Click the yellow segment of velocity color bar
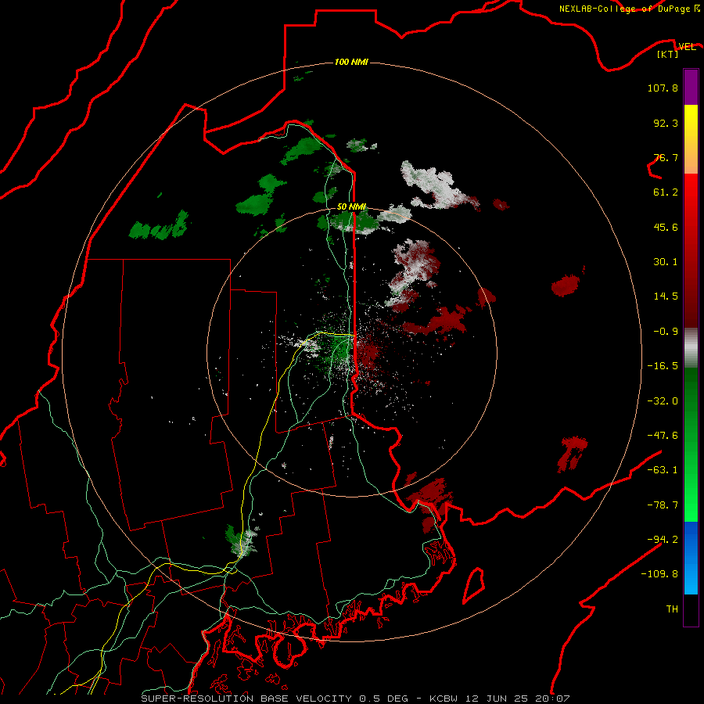 point(691,122)
